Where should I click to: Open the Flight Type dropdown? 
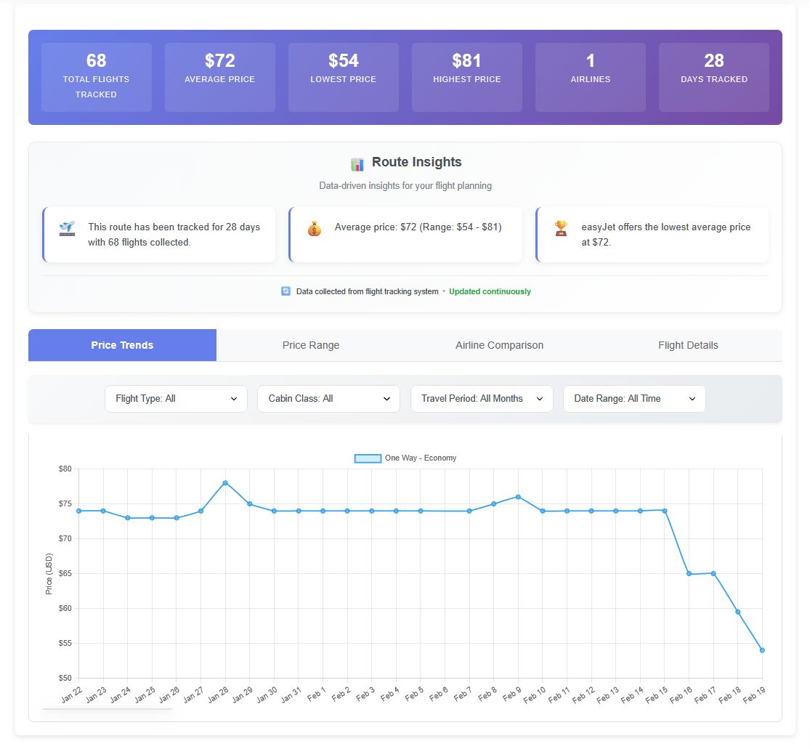[x=177, y=399]
